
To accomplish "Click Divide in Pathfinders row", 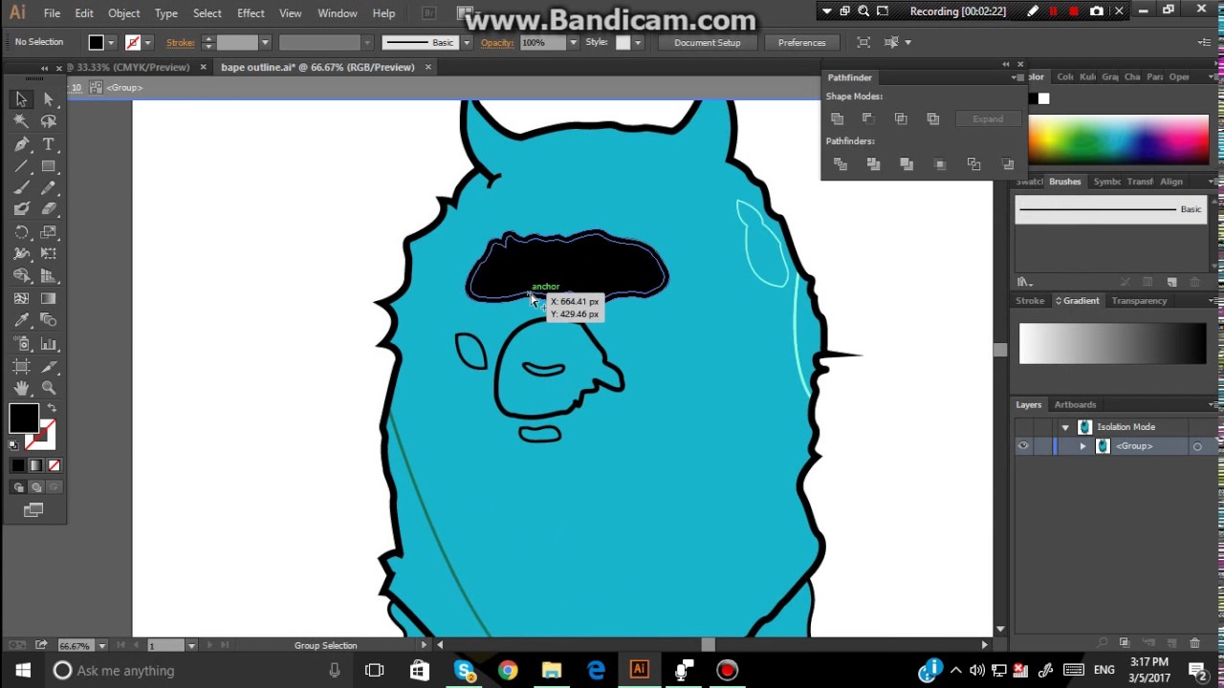I will (841, 164).
